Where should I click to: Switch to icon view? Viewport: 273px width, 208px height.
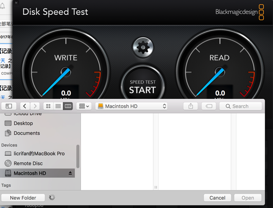pos(48,106)
